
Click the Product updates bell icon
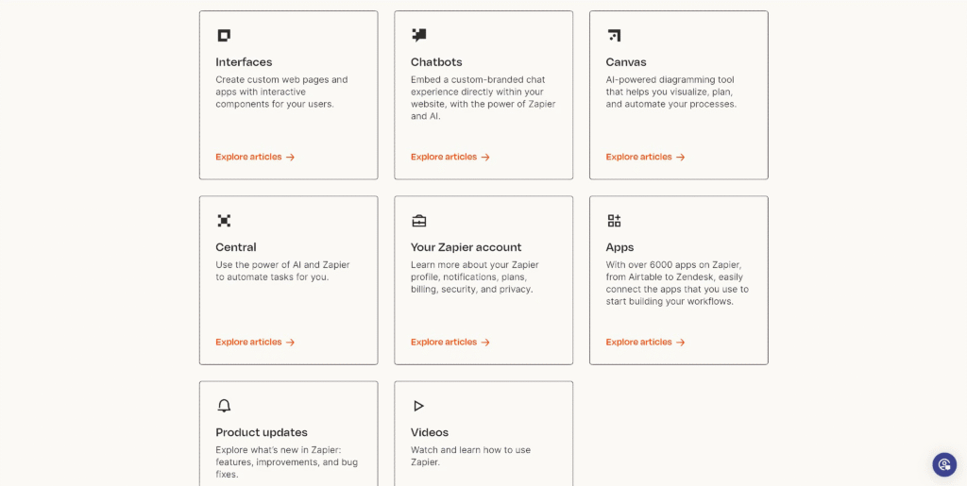click(x=224, y=406)
